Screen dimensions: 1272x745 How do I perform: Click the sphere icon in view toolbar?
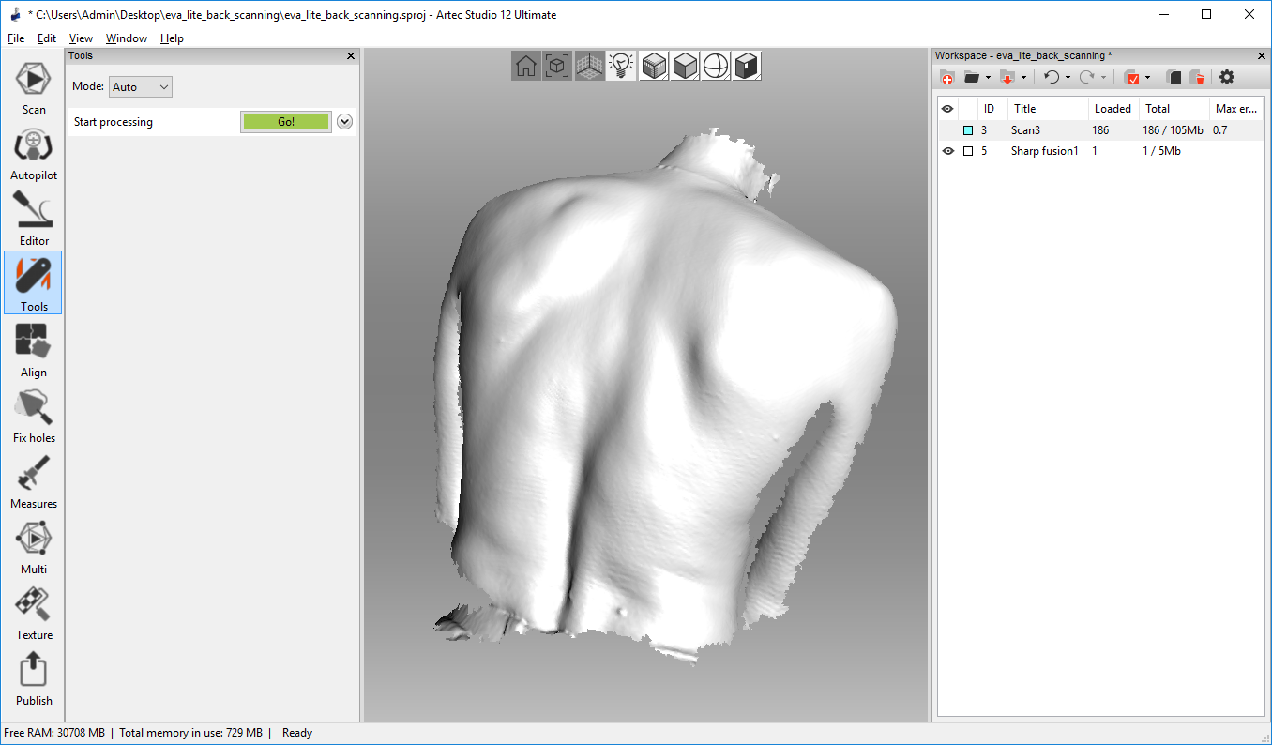click(x=716, y=66)
